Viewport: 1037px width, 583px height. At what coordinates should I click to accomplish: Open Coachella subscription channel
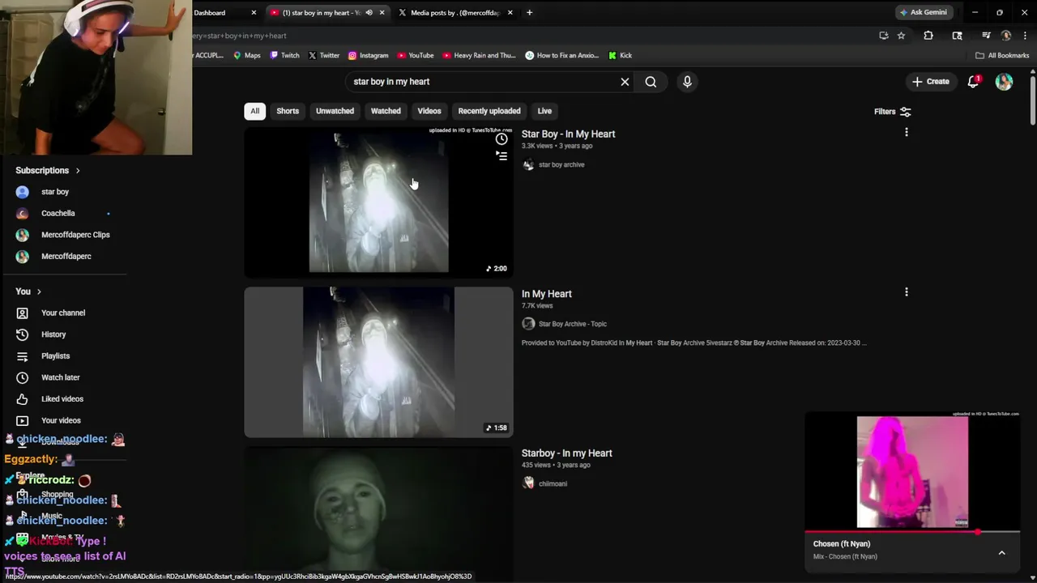(58, 214)
